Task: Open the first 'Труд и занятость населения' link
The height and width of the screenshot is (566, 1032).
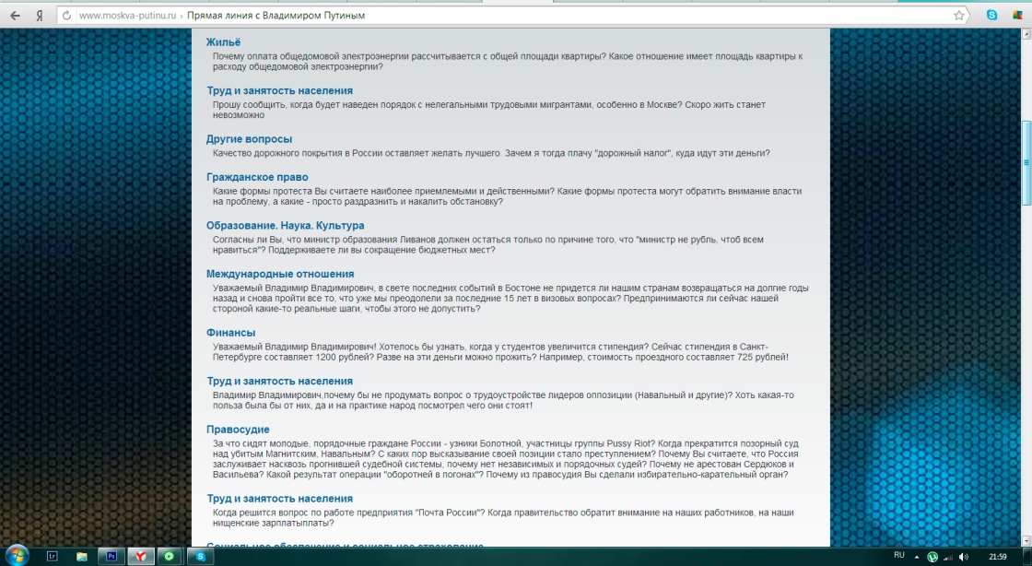Action: click(280, 91)
